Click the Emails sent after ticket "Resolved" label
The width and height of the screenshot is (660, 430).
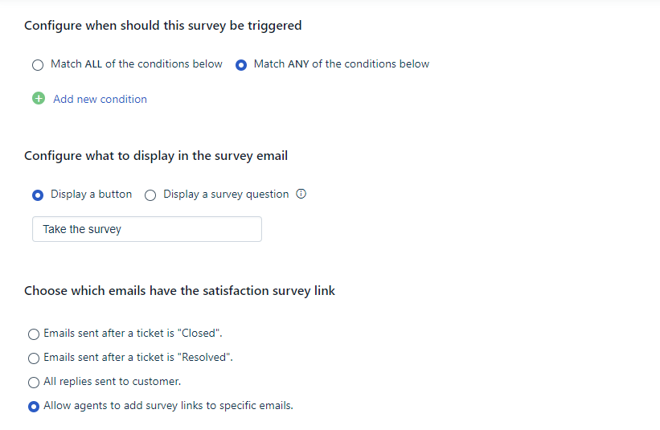coord(138,357)
